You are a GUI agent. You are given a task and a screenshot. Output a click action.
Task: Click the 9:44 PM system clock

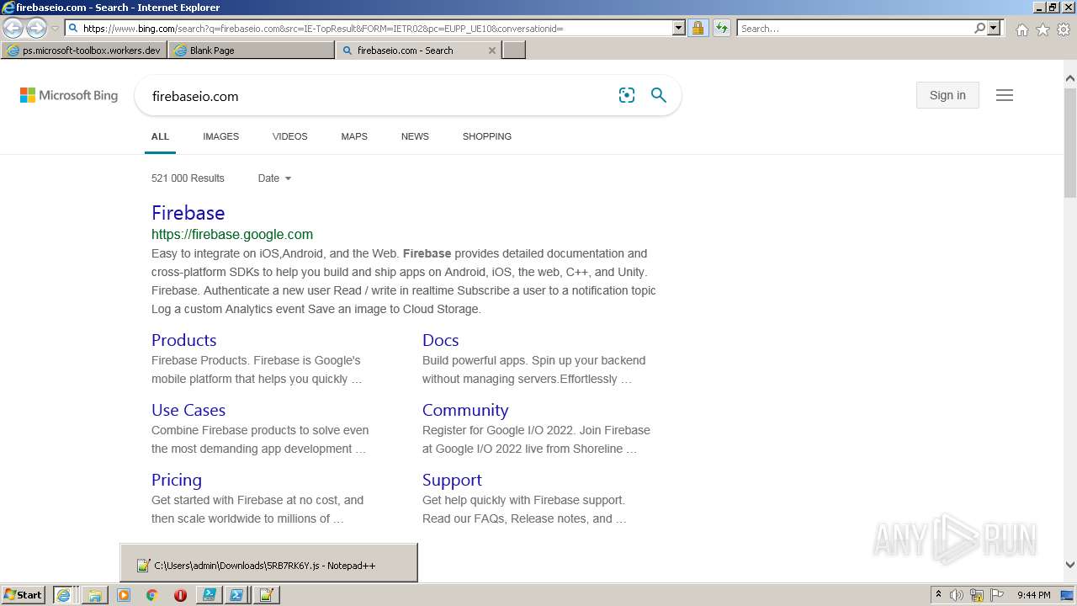[1033, 595]
